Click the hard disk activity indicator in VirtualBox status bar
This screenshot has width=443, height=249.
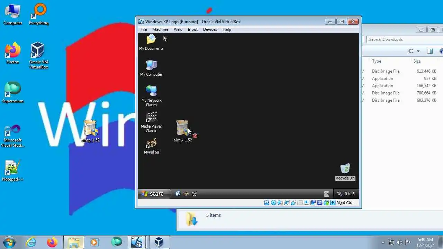click(267, 203)
